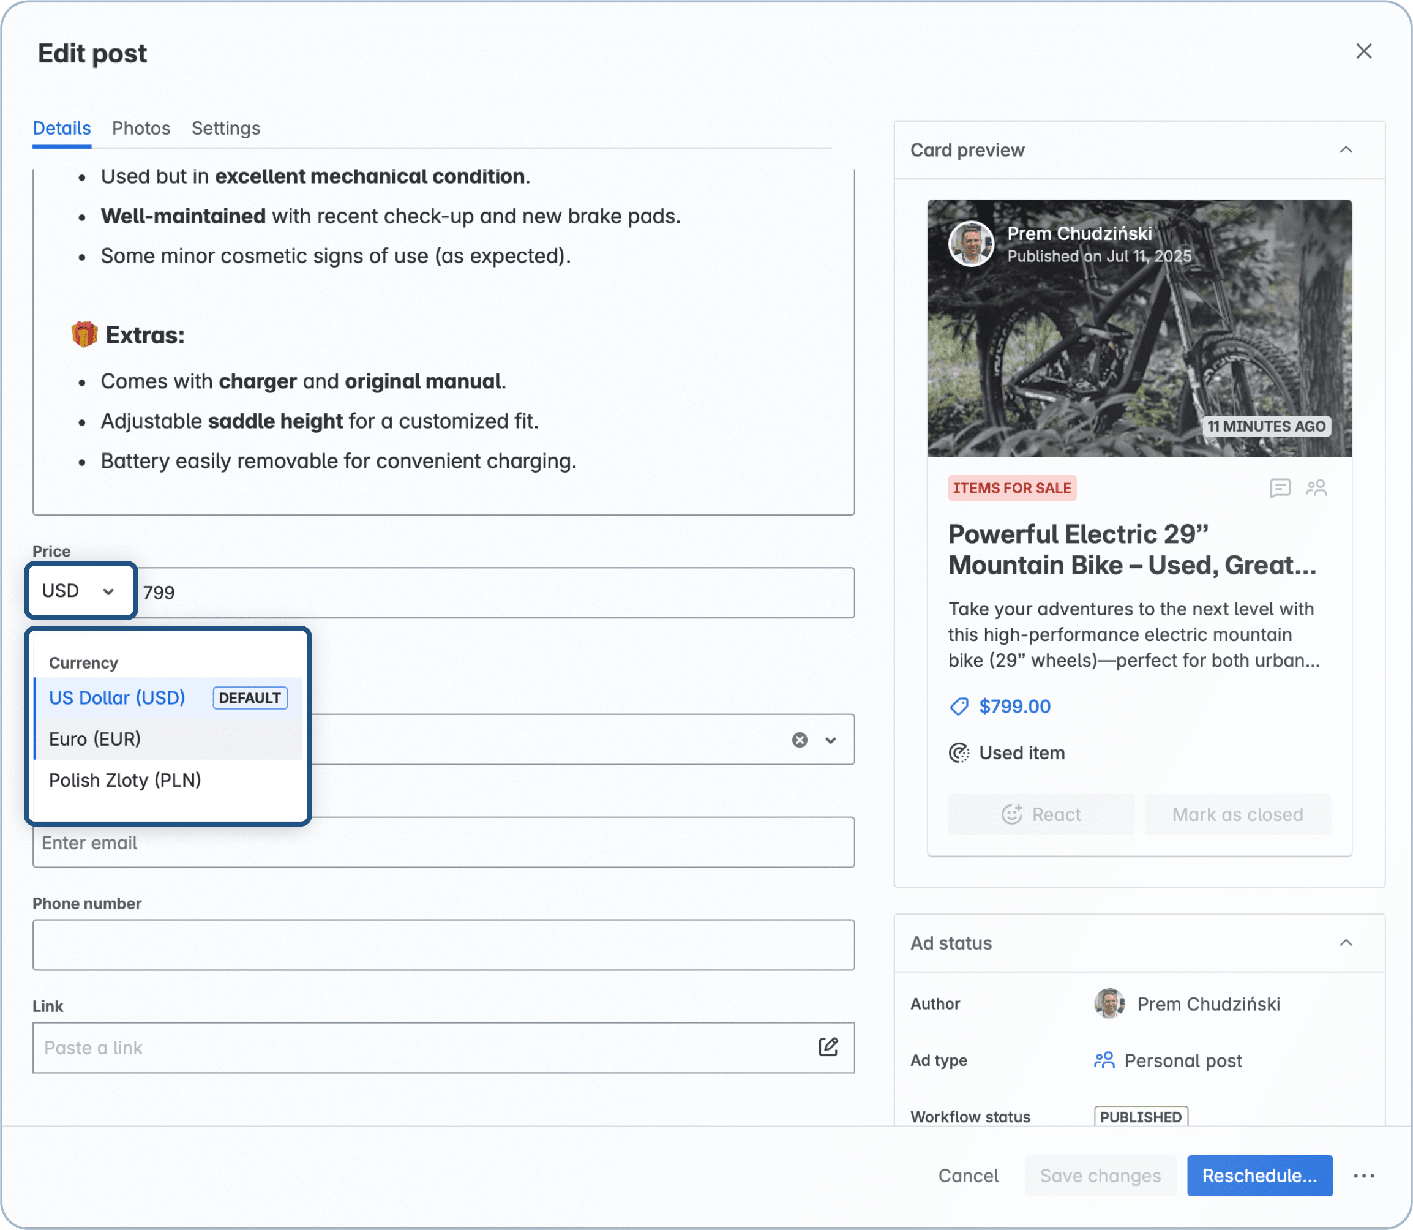Click the Used item condition icon
The width and height of the screenshot is (1413, 1230).
click(959, 753)
